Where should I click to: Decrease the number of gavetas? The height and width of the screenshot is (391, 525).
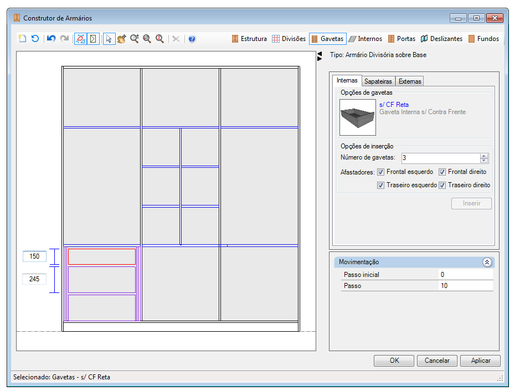pos(484,161)
